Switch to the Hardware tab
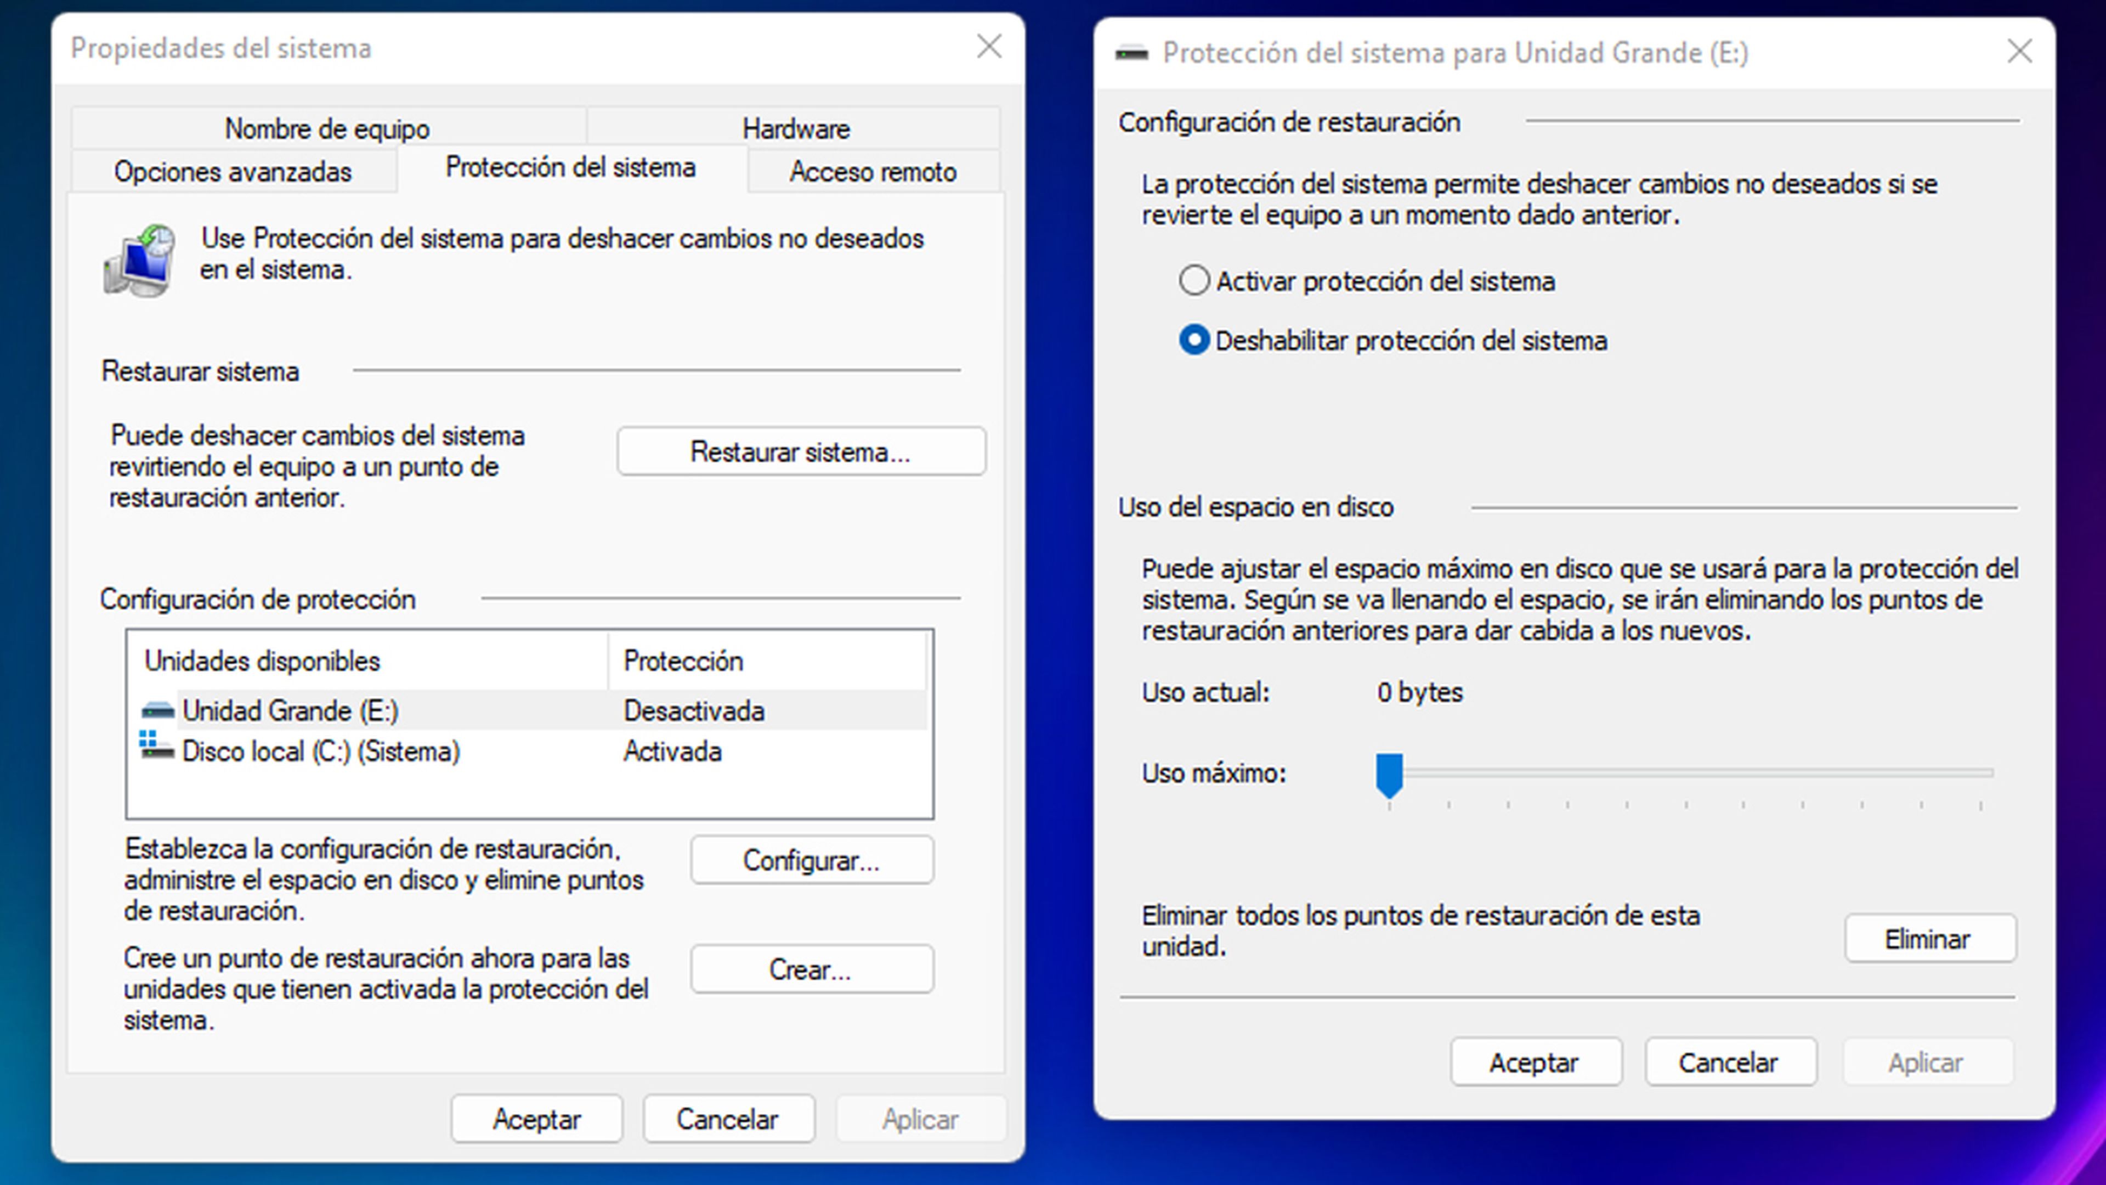The height and width of the screenshot is (1185, 2106). click(x=795, y=128)
